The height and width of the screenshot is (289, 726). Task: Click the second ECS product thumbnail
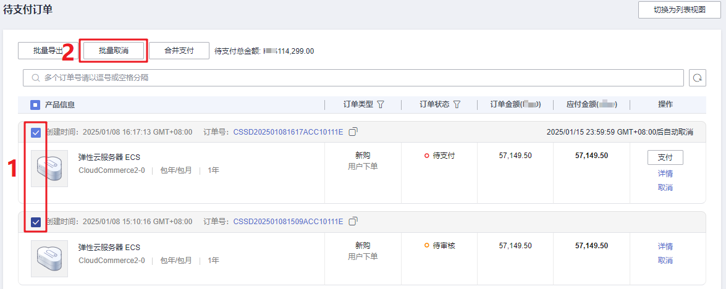tap(49, 259)
